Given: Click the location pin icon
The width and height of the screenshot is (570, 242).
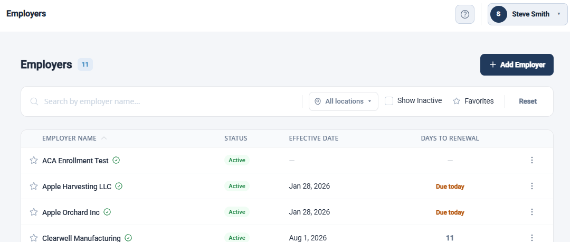Looking at the screenshot, I should pyautogui.click(x=317, y=101).
